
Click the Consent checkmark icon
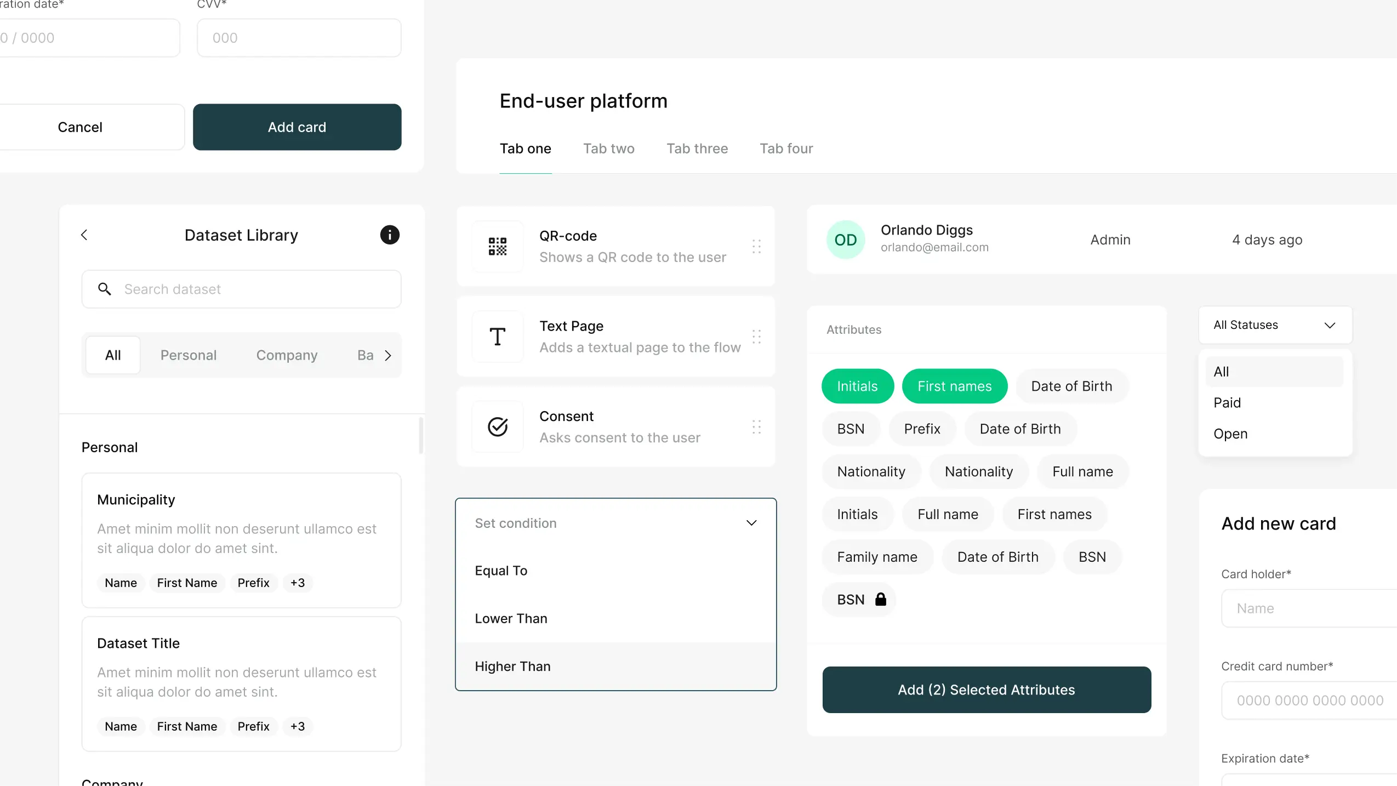[x=498, y=426]
